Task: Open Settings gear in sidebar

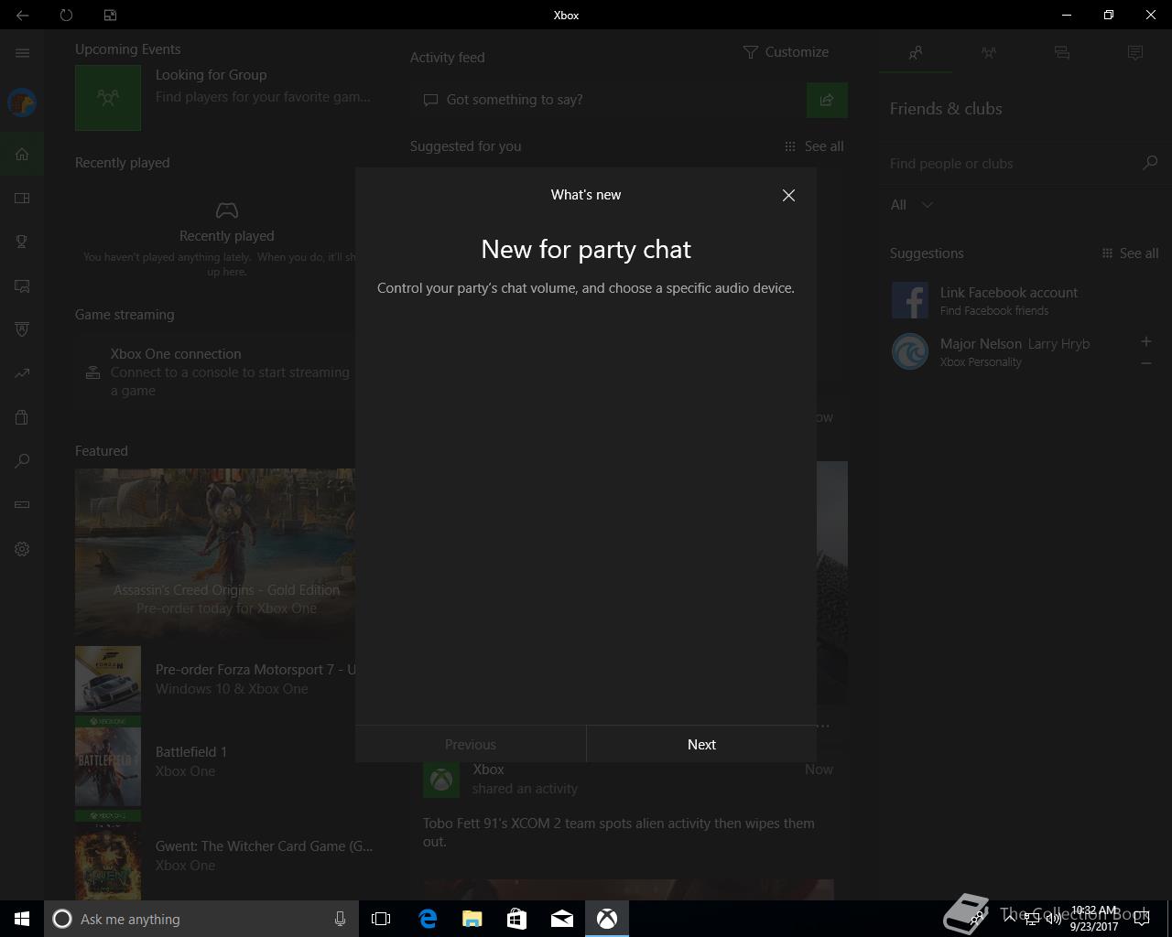Action: coord(22,549)
